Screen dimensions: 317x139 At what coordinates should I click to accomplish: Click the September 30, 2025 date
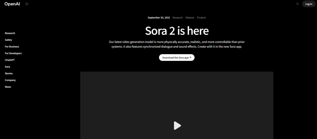159,18
